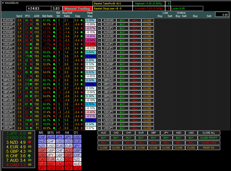This screenshot has height=171, width=231.
Task: Click the 0.00 value field at top right
Action: click(x=222, y=14)
